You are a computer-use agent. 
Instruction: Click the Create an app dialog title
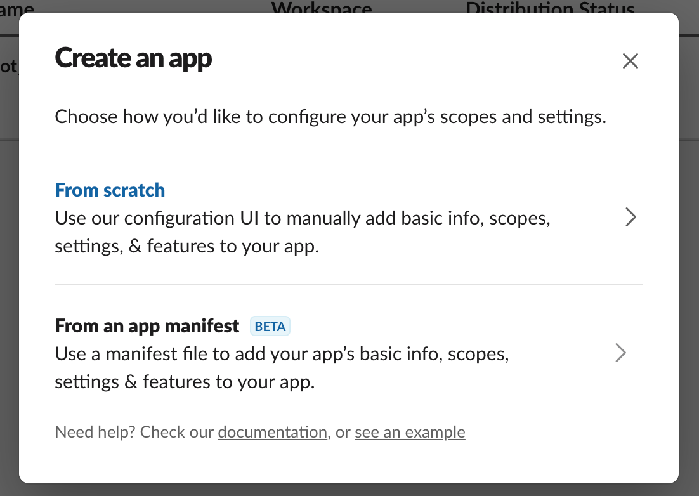(133, 58)
